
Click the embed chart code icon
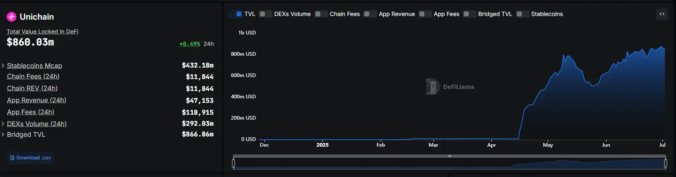[x=662, y=14]
